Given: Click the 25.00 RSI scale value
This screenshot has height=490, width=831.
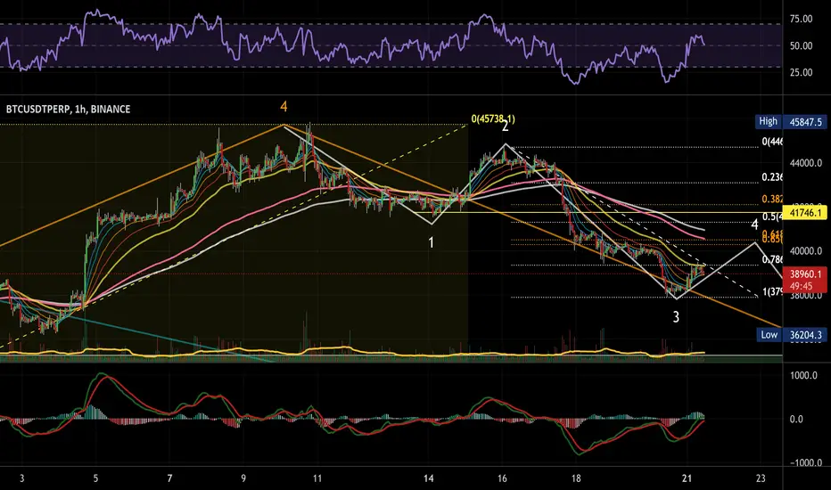Looking at the screenshot, I should pyautogui.click(x=801, y=72).
